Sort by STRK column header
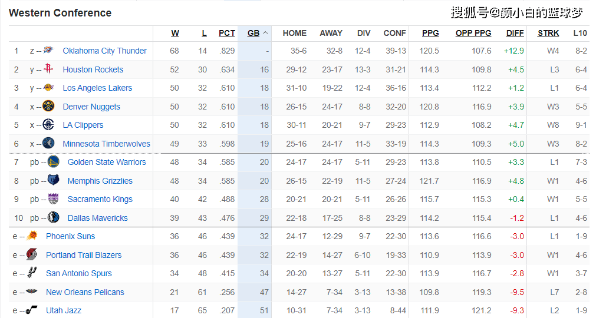596x318 pixels. point(548,34)
